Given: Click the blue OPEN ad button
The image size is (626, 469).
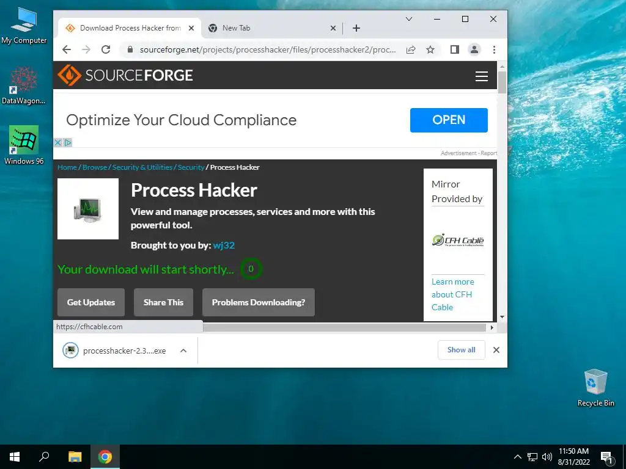Looking at the screenshot, I should coord(449,120).
